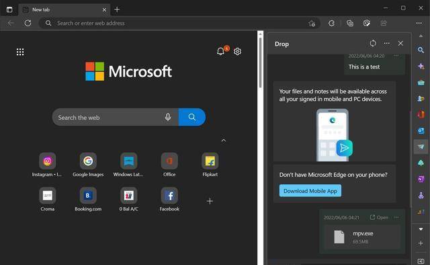
Task: Expand more sidebar apps with down arrow
Action: point(421,229)
